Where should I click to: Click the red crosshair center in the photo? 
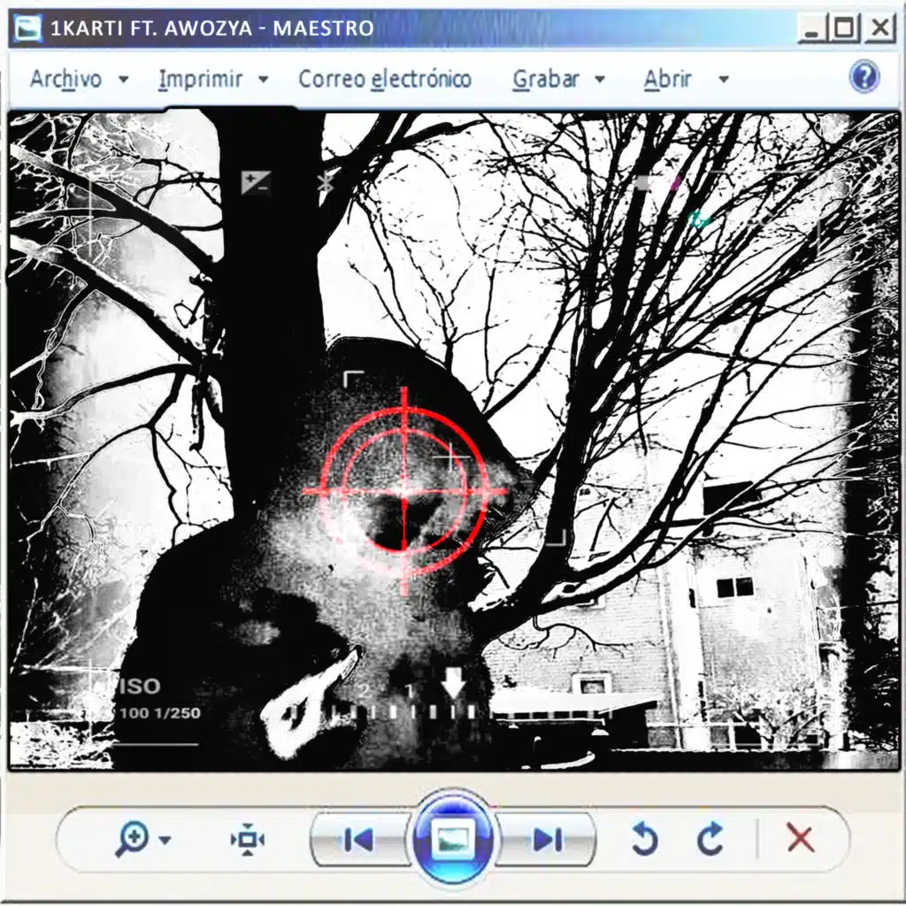pyautogui.click(x=405, y=488)
